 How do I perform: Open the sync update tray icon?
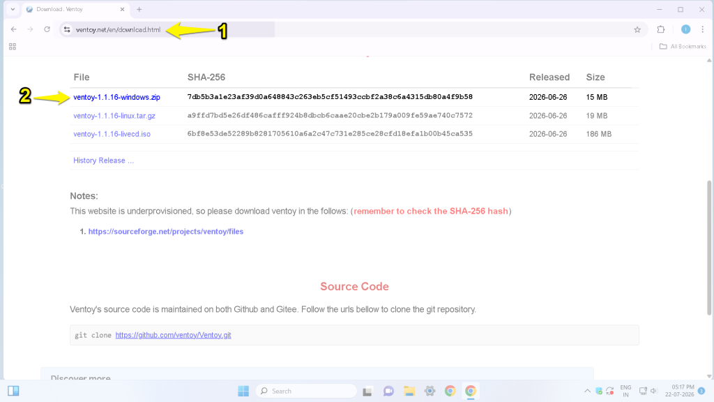pos(610,391)
